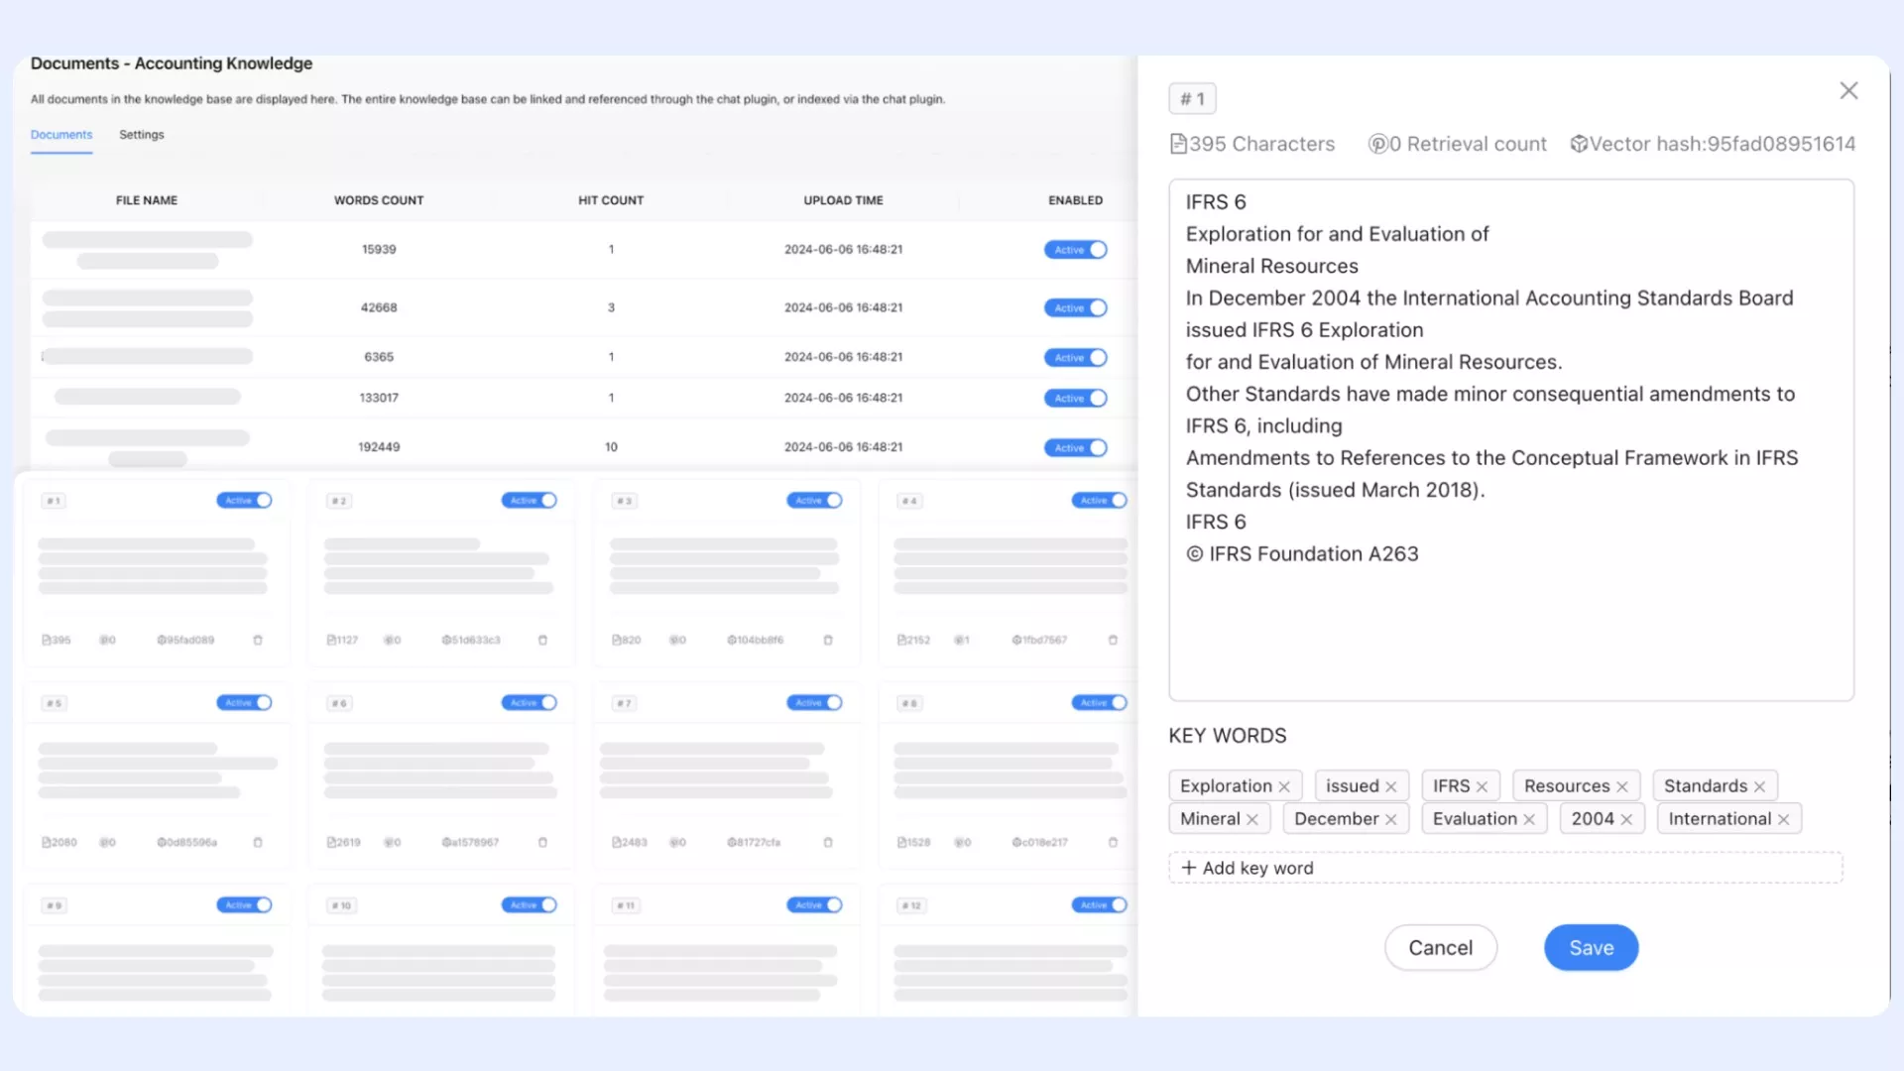Open the Documents tab
Image resolution: width=1904 pixels, height=1071 pixels.
coord(61,135)
